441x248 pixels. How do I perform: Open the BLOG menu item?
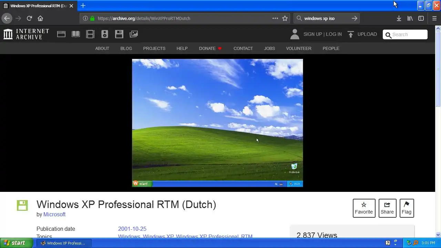(x=126, y=49)
